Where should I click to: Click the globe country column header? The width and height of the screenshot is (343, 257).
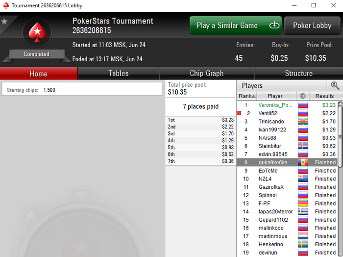(303, 96)
